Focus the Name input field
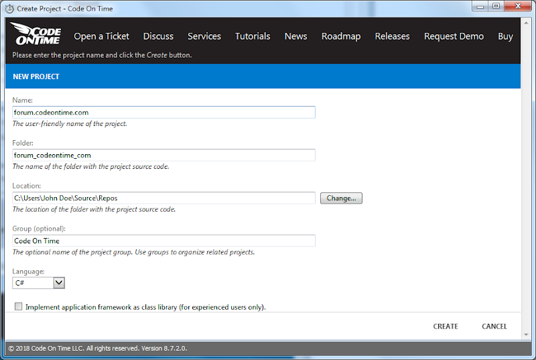 [163, 112]
